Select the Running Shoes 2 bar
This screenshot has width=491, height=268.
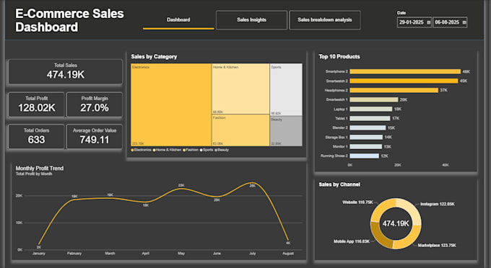(364, 156)
